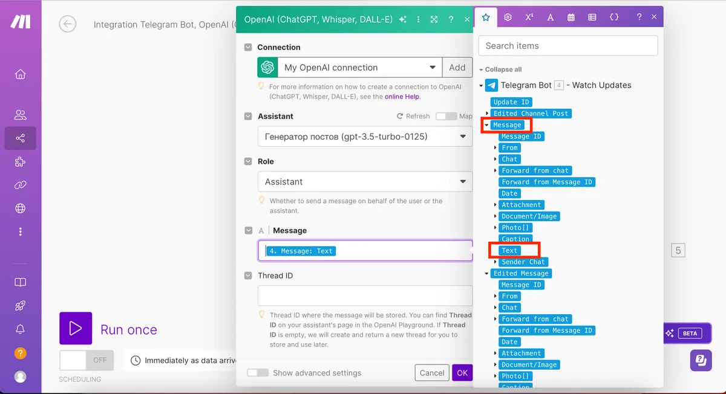The image size is (726, 394).
Task: Click the Home icon in sidebar
Action: [x=21, y=74]
